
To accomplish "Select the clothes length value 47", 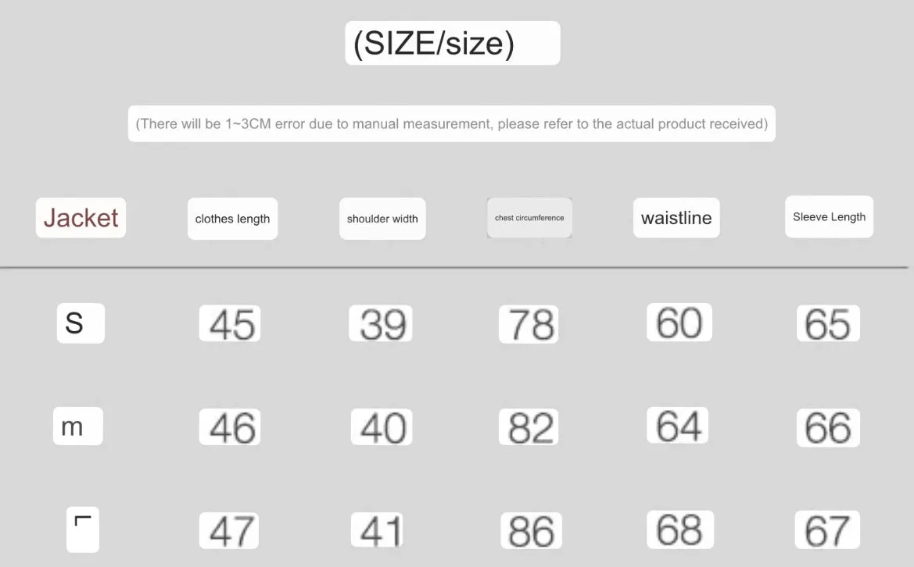I will (229, 530).
